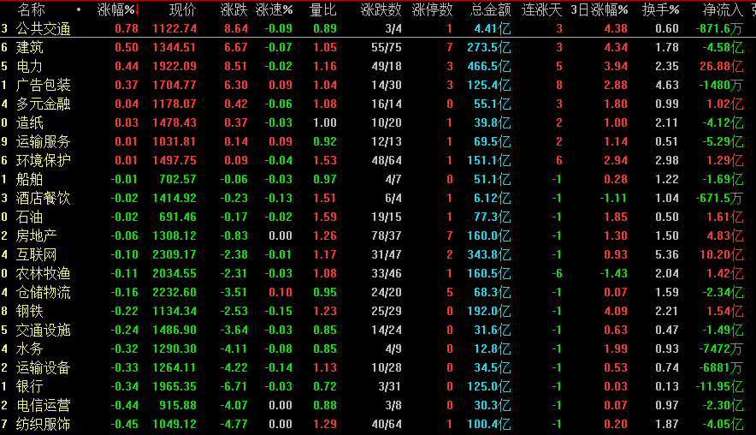Select the 环境保护 sector row
The image size is (756, 435).
pos(378,160)
